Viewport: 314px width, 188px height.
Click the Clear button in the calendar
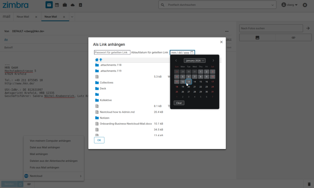coord(179,103)
